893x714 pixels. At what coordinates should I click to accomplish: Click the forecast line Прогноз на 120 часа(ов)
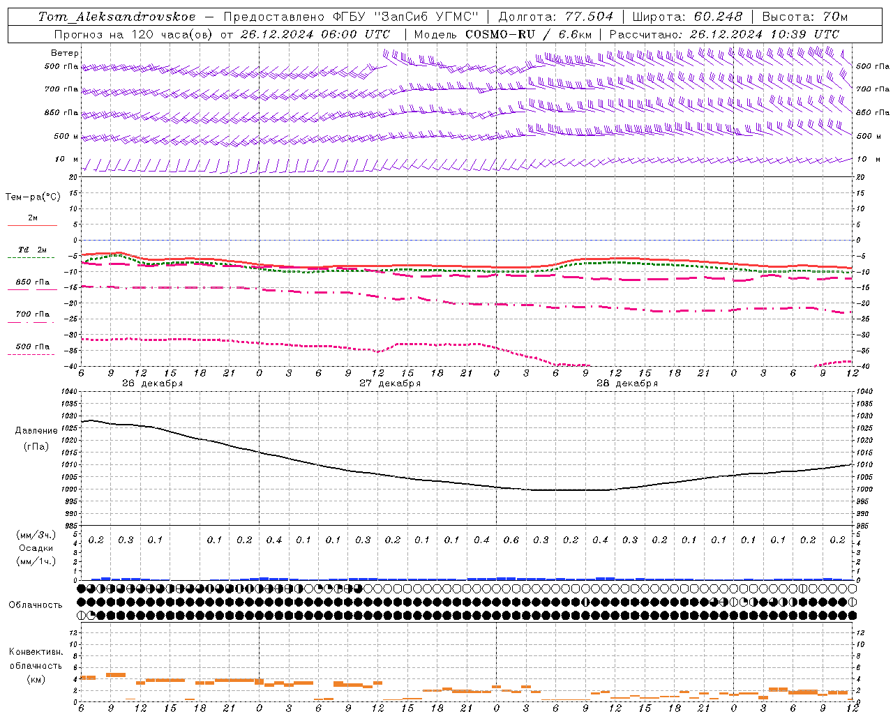(x=133, y=34)
